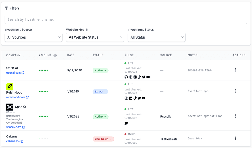252x148 pixels.
Task: Open the Twitter icon in Open AI row
Action: click(x=144, y=77)
